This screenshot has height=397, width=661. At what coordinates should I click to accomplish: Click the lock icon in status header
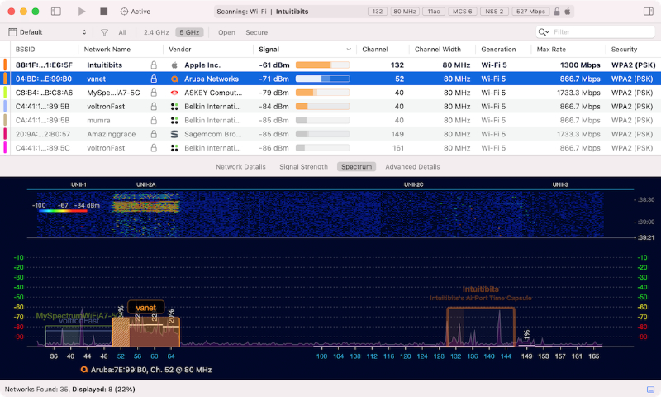[x=557, y=12]
